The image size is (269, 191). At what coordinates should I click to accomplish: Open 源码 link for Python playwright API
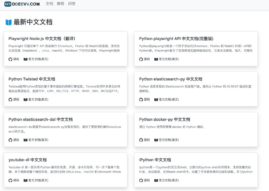(x=147, y=59)
